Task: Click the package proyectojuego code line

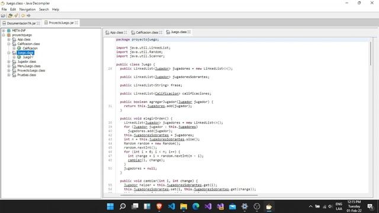Action: point(137,40)
